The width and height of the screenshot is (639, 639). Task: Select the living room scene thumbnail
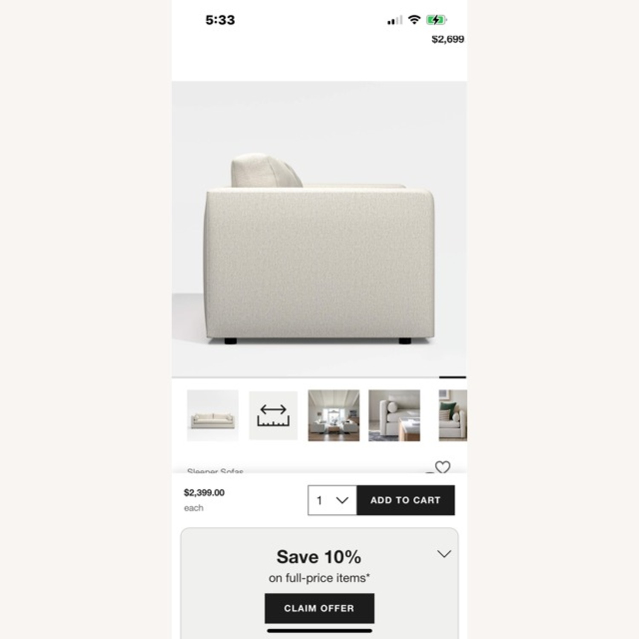(334, 415)
